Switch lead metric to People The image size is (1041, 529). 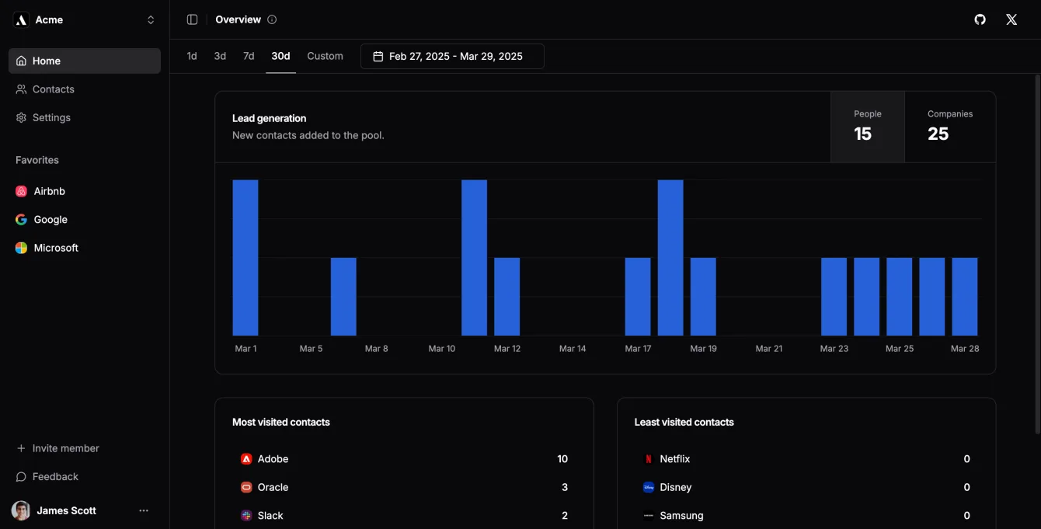tap(867, 127)
